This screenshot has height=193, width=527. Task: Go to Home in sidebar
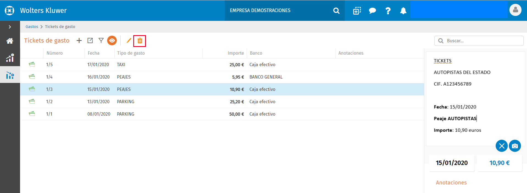pyautogui.click(x=10, y=41)
